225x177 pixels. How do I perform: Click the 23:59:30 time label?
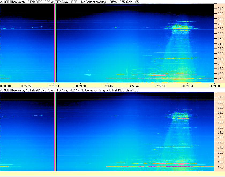click(x=214, y=86)
